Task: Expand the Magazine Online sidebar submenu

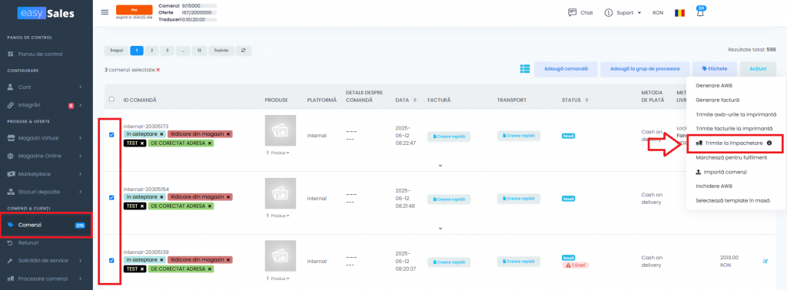Action: click(x=80, y=156)
